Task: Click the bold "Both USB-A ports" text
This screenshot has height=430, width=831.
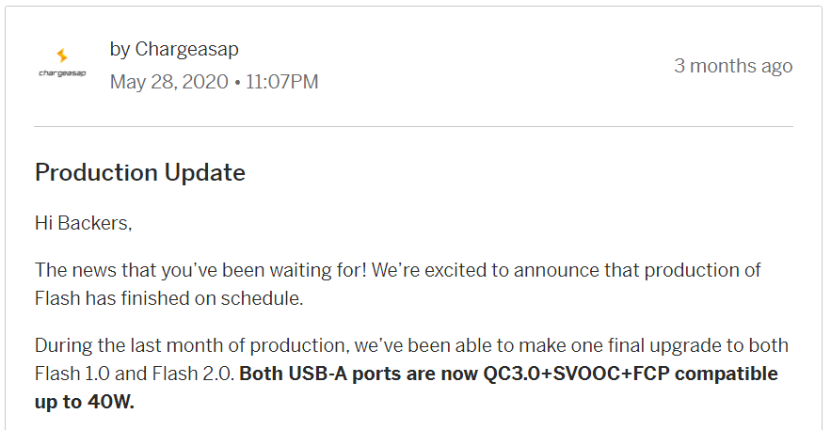Action: pos(322,374)
